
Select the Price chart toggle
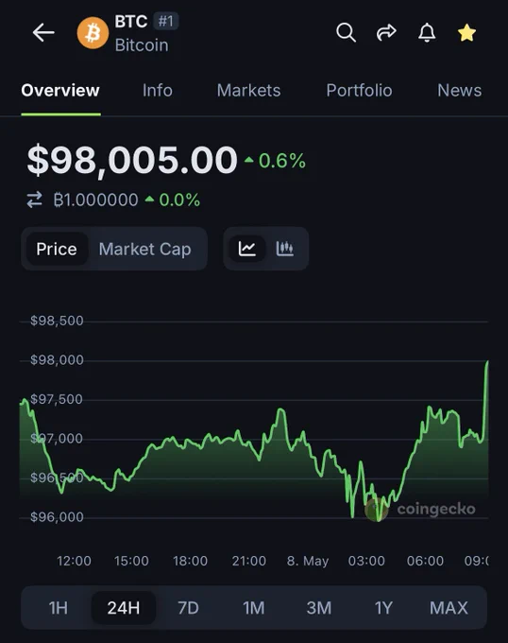click(x=57, y=249)
